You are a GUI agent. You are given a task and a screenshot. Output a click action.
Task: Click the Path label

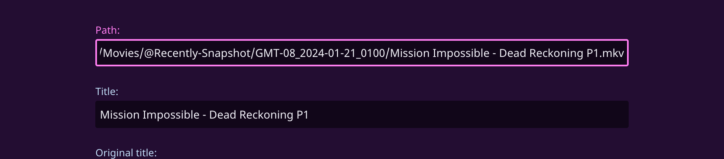coord(107,30)
